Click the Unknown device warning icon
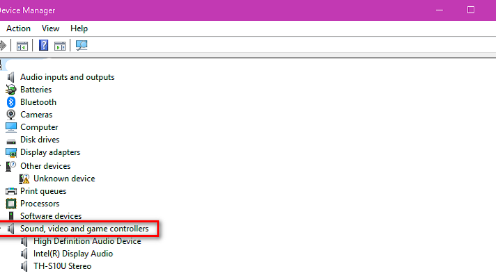 click(x=24, y=179)
